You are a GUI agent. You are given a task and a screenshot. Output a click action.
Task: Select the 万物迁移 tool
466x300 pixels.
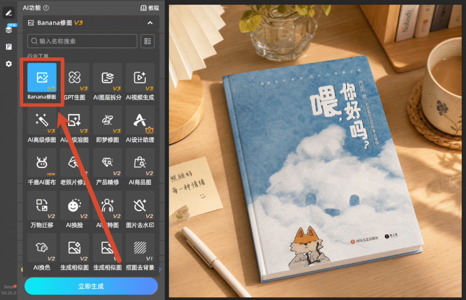tap(41, 209)
